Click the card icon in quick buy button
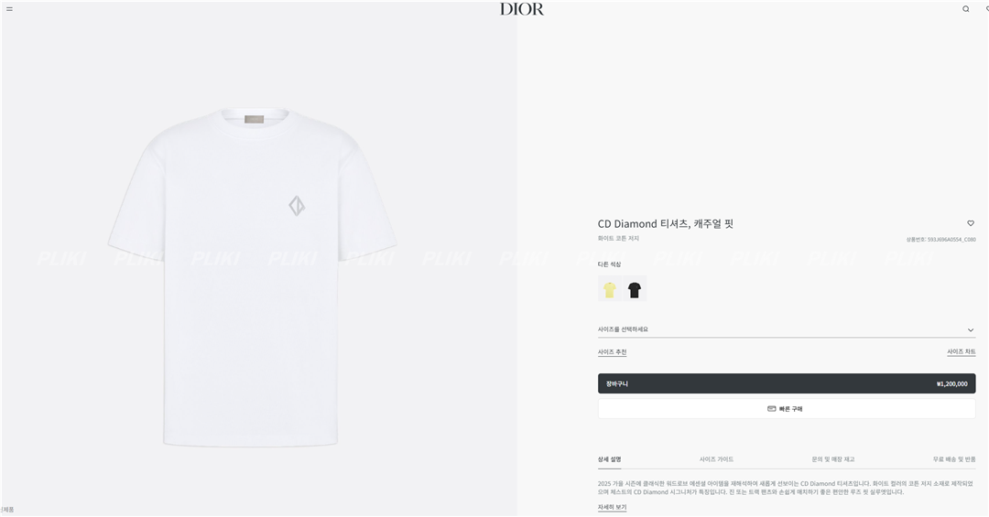 pyautogui.click(x=771, y=408)
